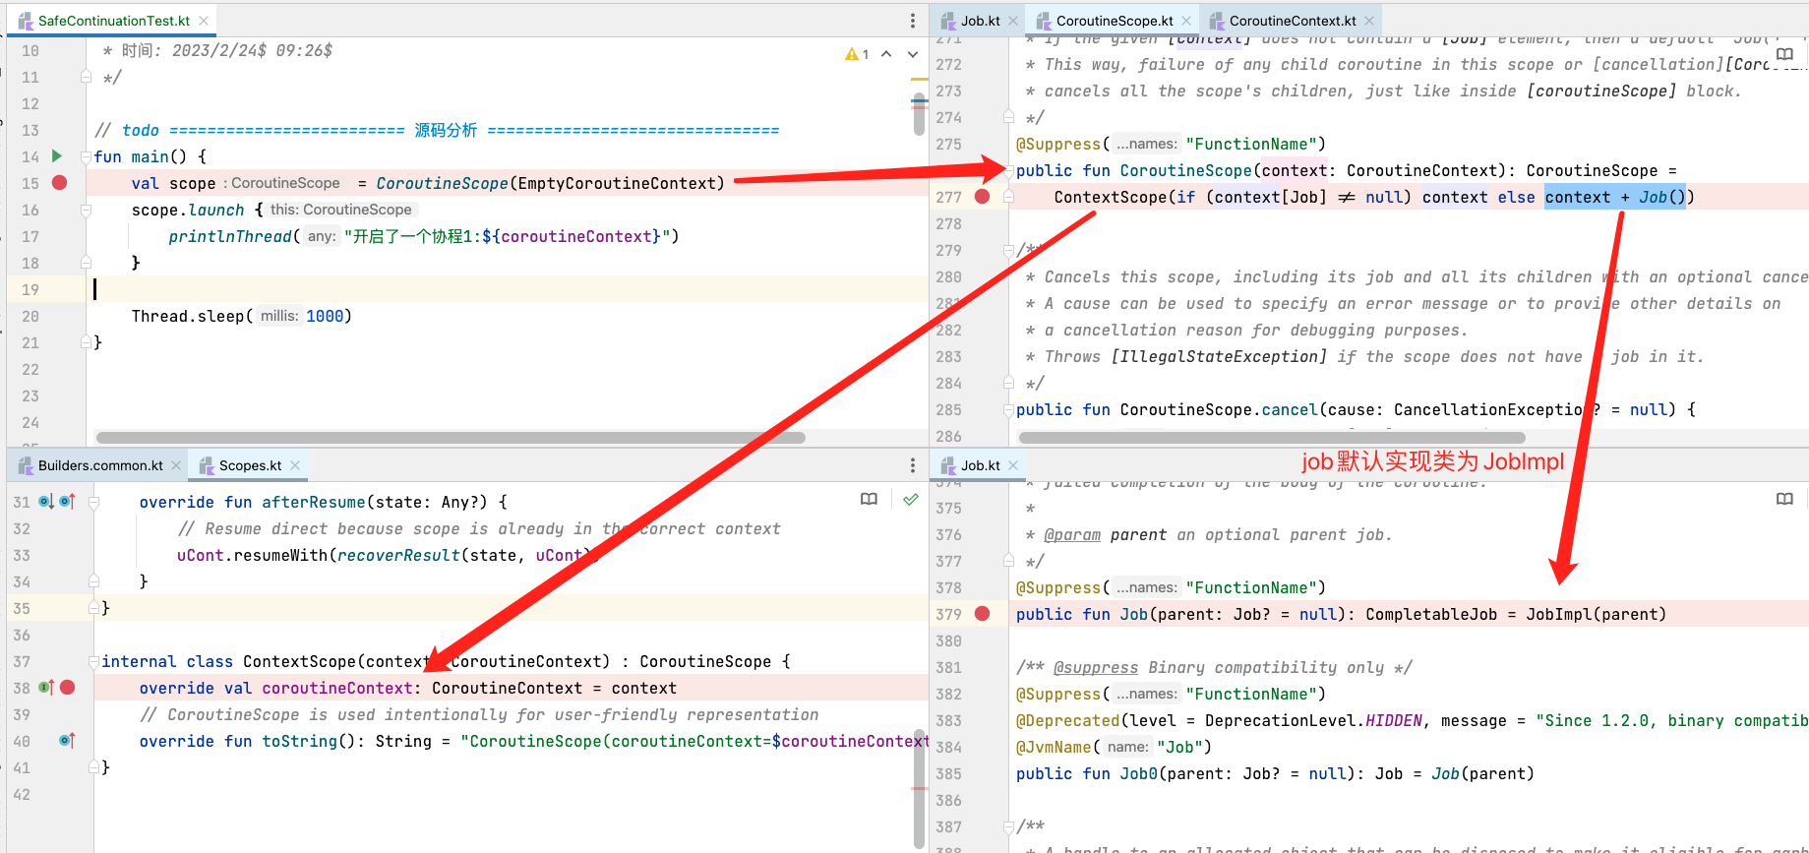The height and width of the screenshot is (853, 1809).
Task: Collapse the doc comment fold at line 387
Action: 1009,826
